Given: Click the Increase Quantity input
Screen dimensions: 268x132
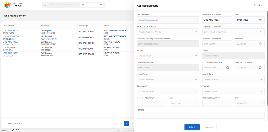Looking at the screenshot, I should (152, 103).
